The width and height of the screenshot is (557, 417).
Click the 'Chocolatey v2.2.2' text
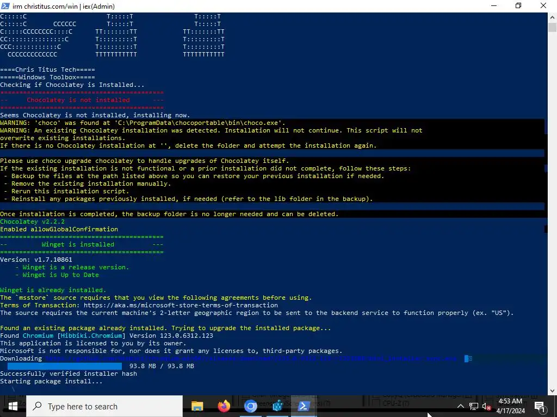click(32, 222)
